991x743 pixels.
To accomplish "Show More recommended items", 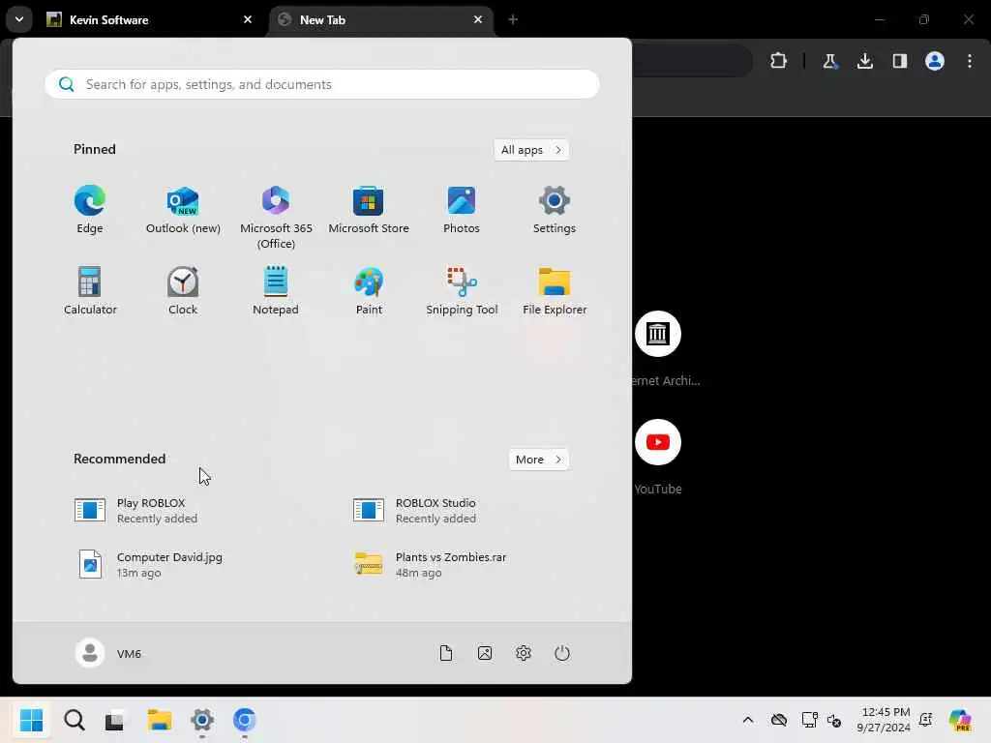I will (x=538, y=460).
